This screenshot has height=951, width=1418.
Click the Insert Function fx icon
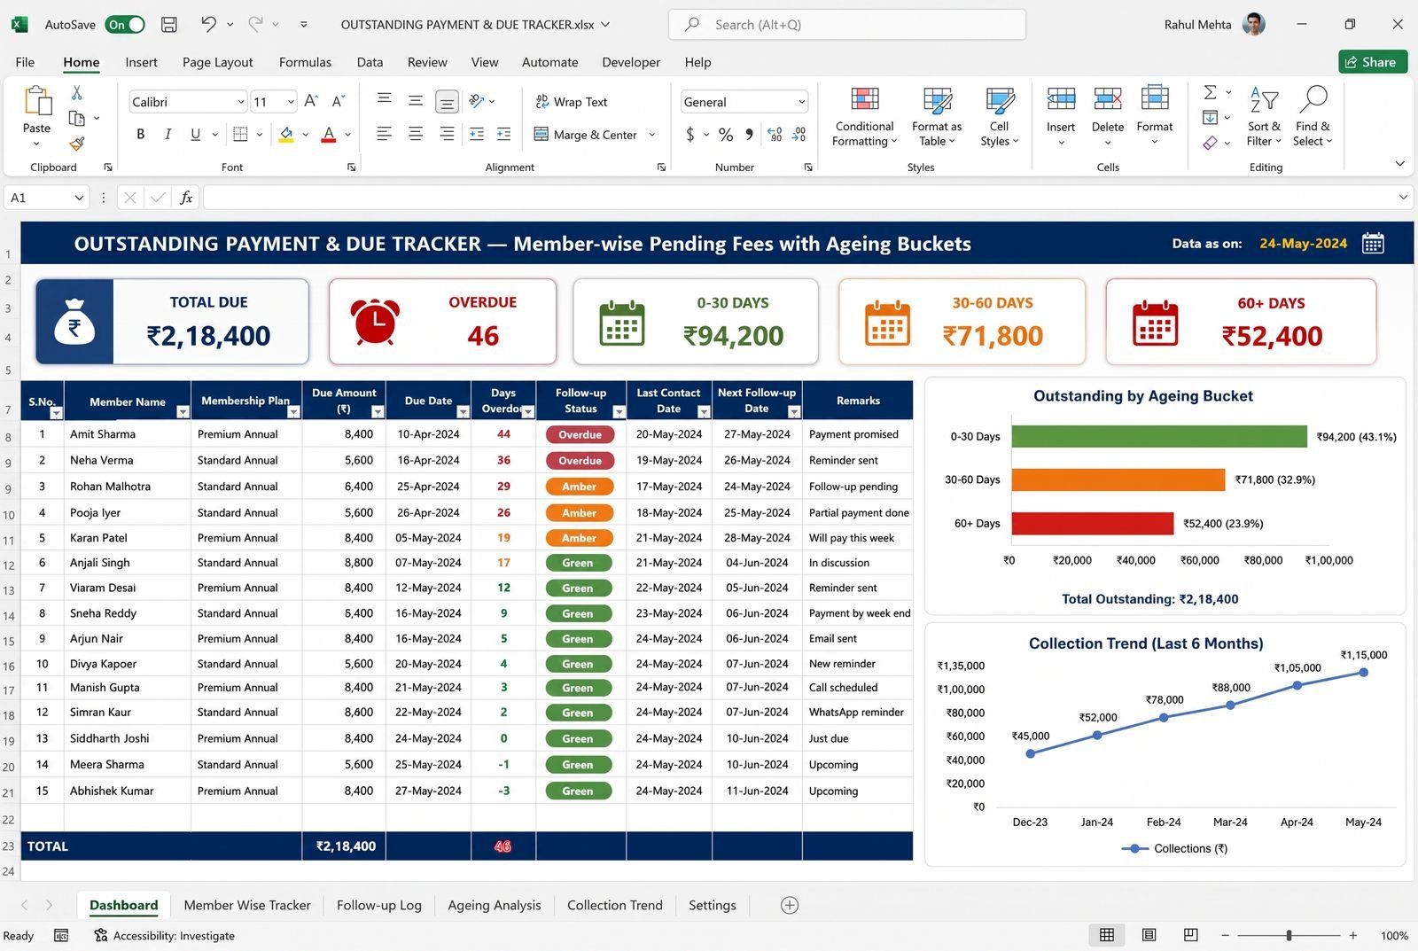[186, 198]
